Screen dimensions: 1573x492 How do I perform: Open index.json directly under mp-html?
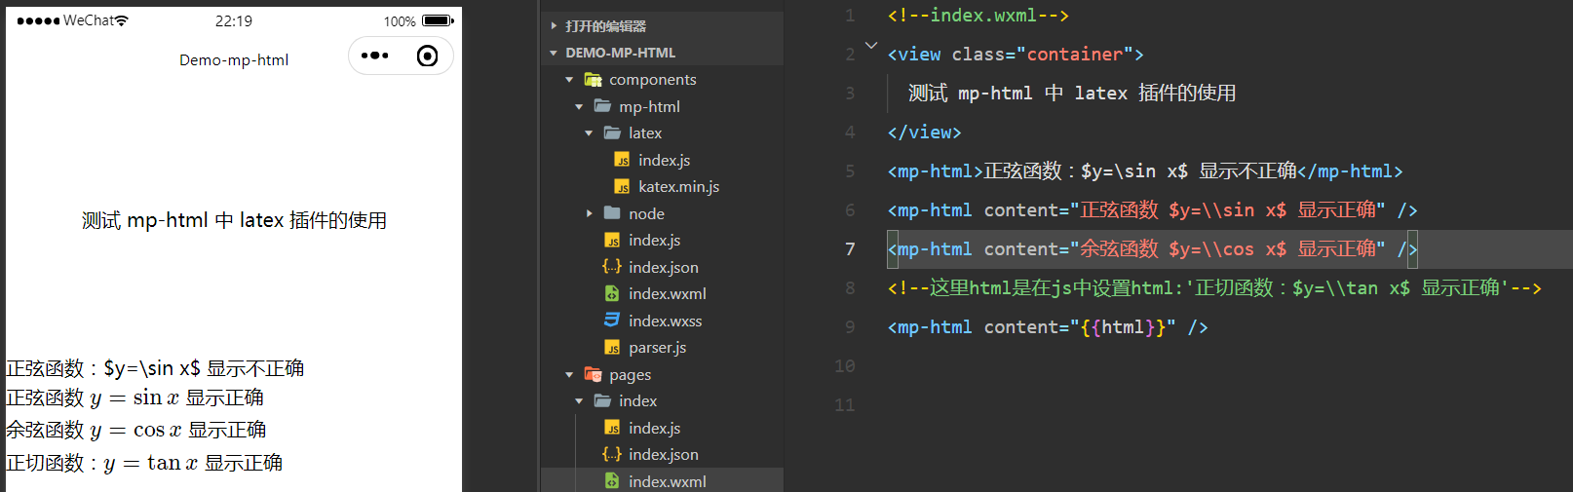663,267
